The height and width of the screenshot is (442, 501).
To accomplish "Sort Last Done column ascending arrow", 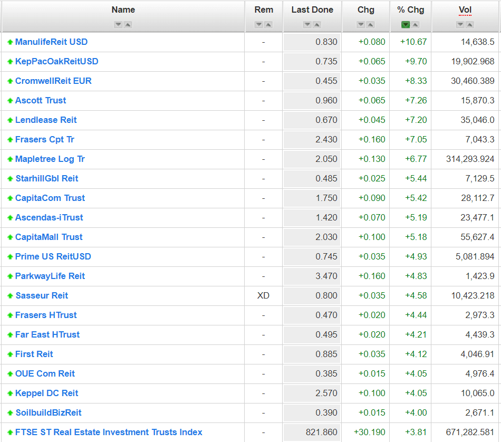I will tap(317, 25).
